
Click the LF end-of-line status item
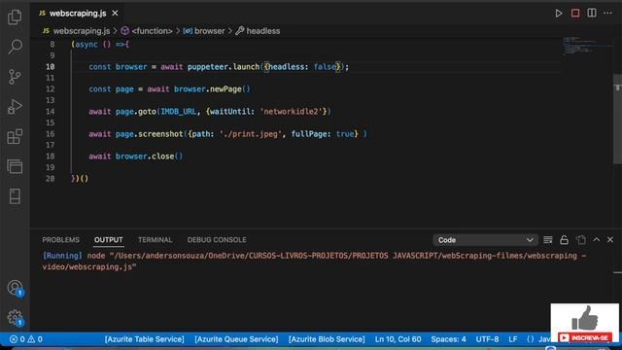click(x=513, y=339)
